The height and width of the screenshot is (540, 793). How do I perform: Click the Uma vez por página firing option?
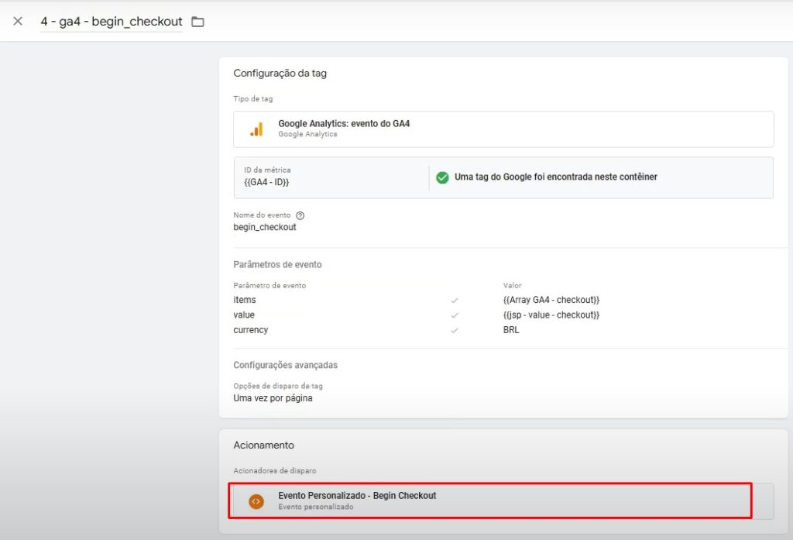[273, 398]
